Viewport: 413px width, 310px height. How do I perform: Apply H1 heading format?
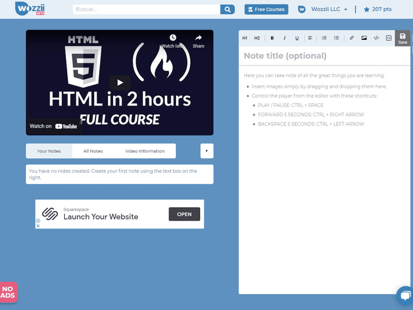[x=245, y=38]
